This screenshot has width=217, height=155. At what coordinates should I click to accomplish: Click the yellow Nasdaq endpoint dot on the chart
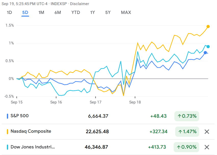(208, 27)
